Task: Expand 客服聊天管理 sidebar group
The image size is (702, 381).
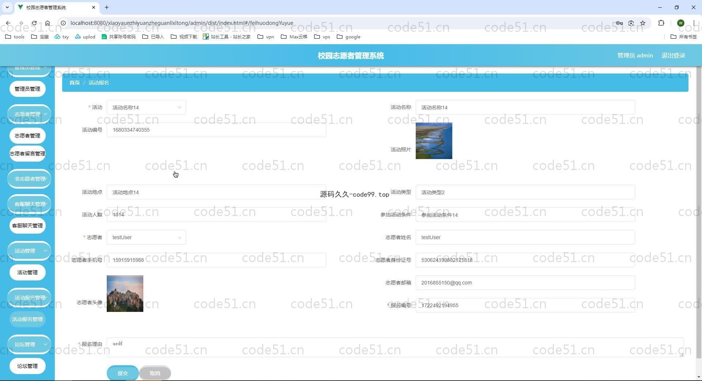Action: (x=29, y=204)
